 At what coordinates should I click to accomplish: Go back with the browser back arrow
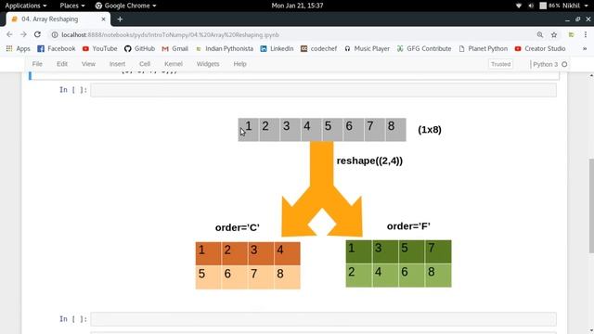click(x=9, y=34)
